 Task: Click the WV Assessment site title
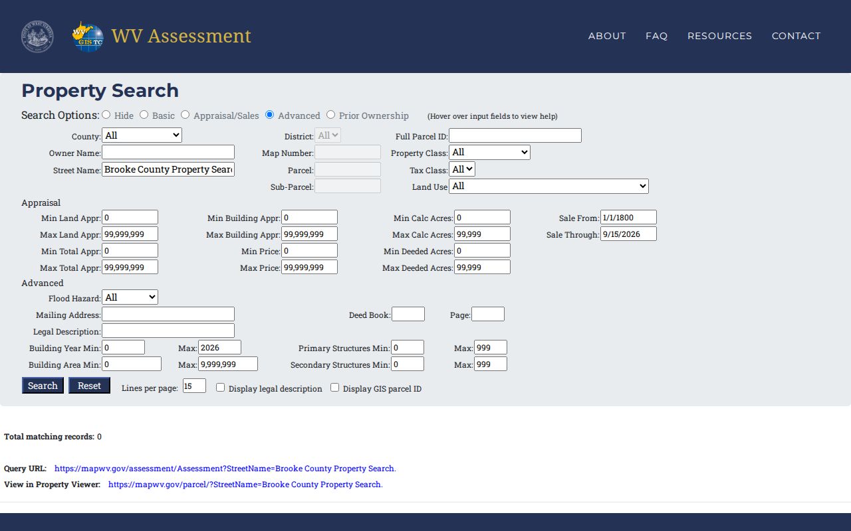pyautogui.click(x=182, y=36)
